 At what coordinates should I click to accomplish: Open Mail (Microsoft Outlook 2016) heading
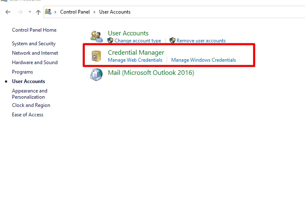(151, 73)
